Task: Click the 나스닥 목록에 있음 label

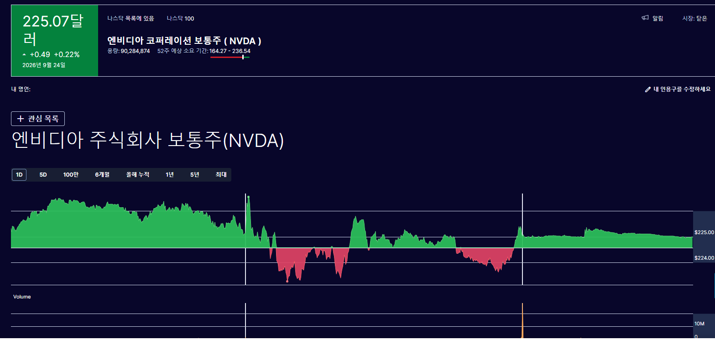Action: coord(131,19)
